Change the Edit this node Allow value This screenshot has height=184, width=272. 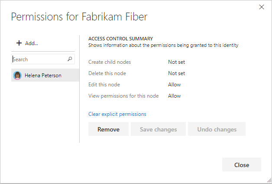pyautogui.click(x=175, y=85)
